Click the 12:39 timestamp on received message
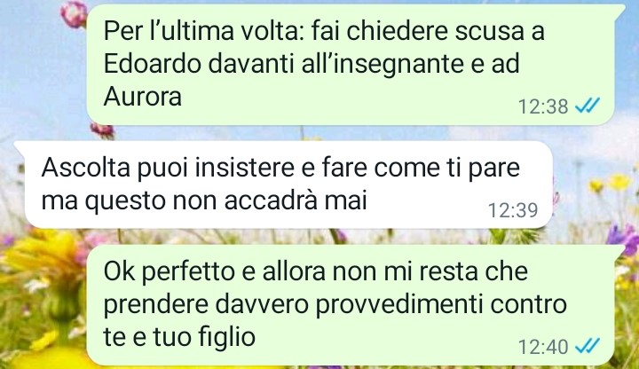Viewport: 639px width, 369px height. coord(513,210)
